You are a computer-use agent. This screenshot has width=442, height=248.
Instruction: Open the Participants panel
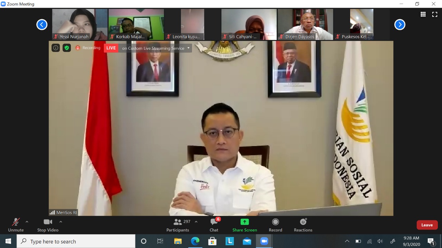tap(177, 224)
